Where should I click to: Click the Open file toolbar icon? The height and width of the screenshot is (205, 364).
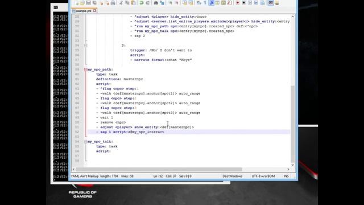[x=82, y=3]
